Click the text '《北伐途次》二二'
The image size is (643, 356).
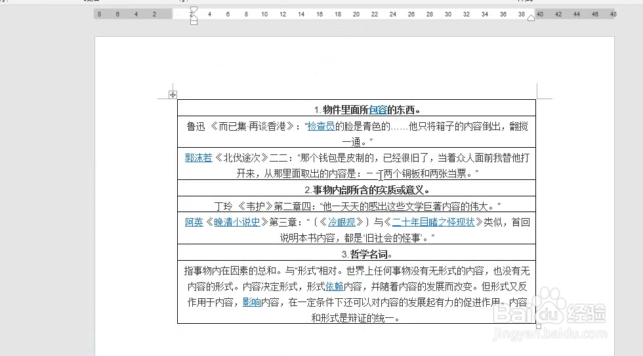pyautogui.click(x=253, y=158)
